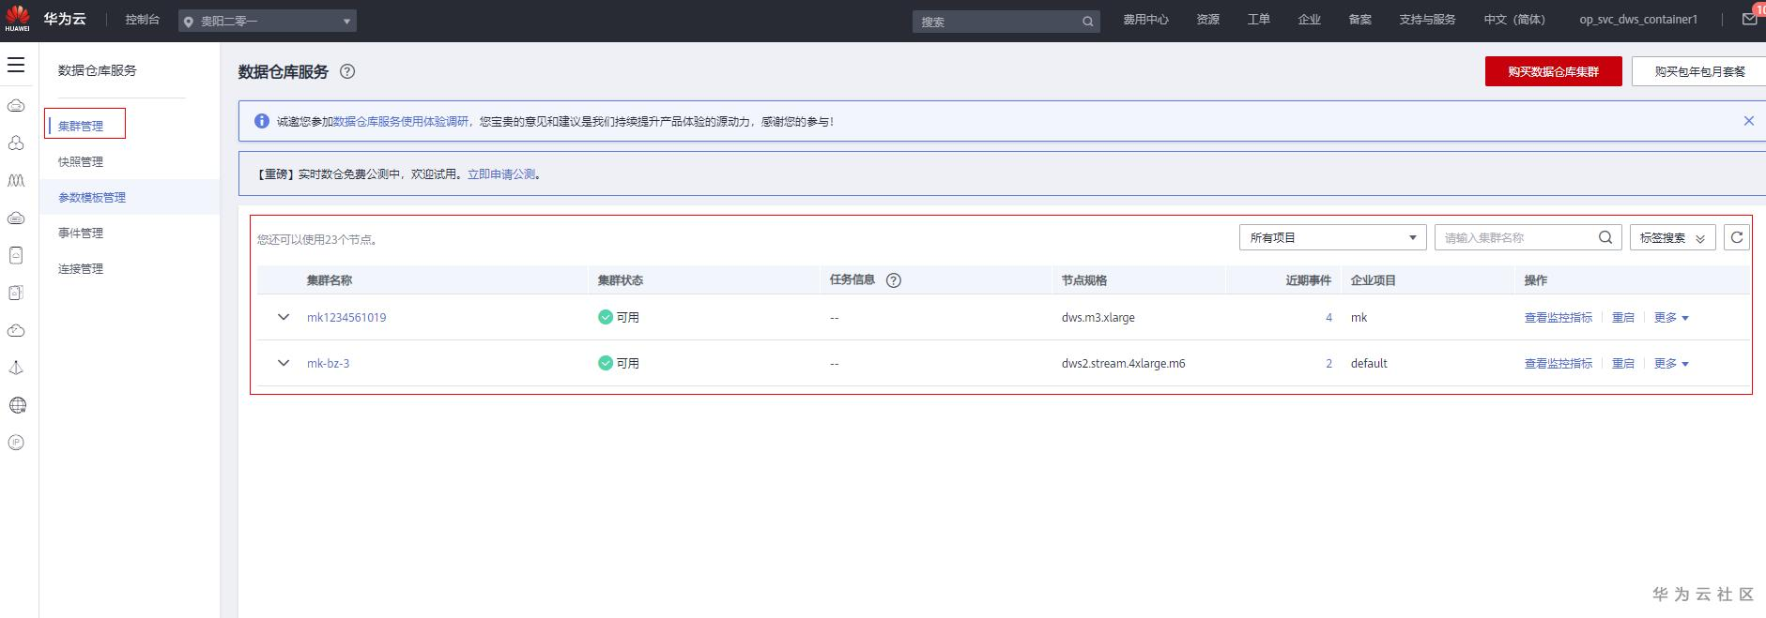The width and height of the screenshot is (1766, 618).
Task: Refresh the cluster list
Action: (x=1737, y=237)
